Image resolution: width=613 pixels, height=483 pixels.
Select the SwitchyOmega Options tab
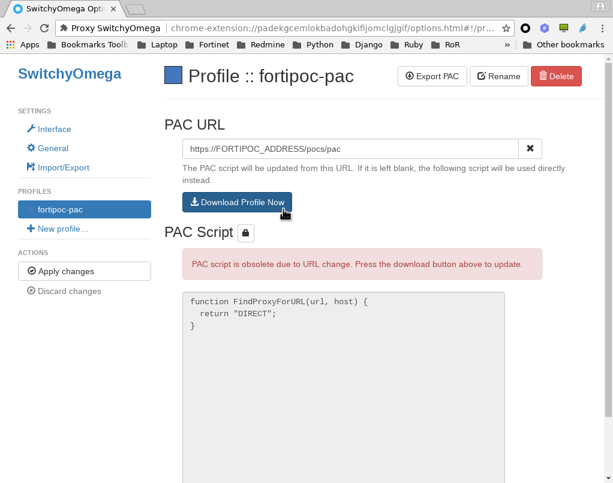pyautogui.click(x=65, y=8)
